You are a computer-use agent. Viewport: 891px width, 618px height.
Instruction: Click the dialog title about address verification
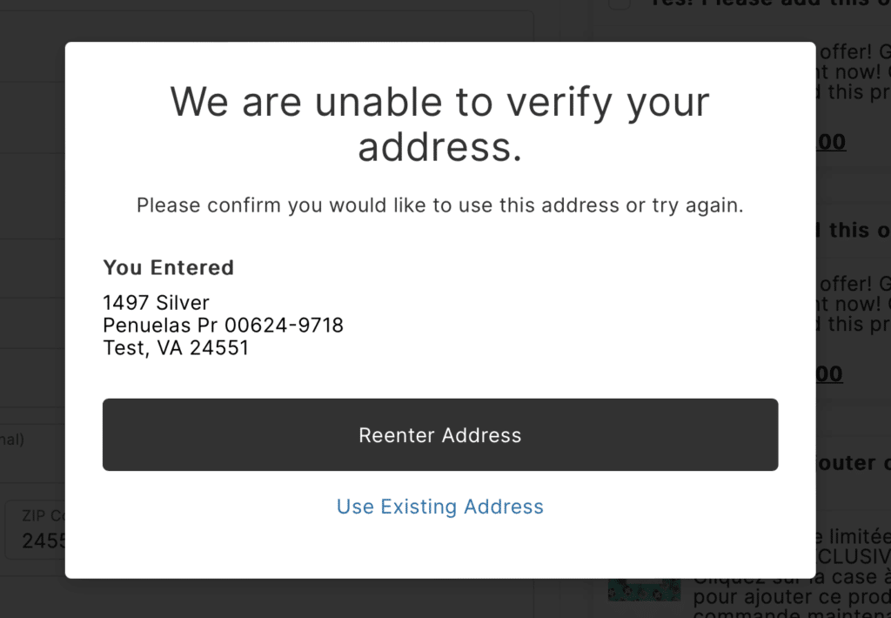coord(439,123)
